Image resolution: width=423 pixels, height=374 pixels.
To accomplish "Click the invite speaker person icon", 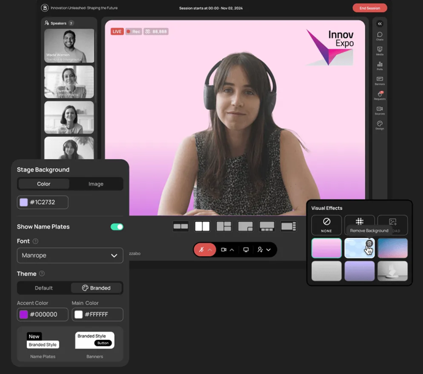I will click(x=260, y=250).
